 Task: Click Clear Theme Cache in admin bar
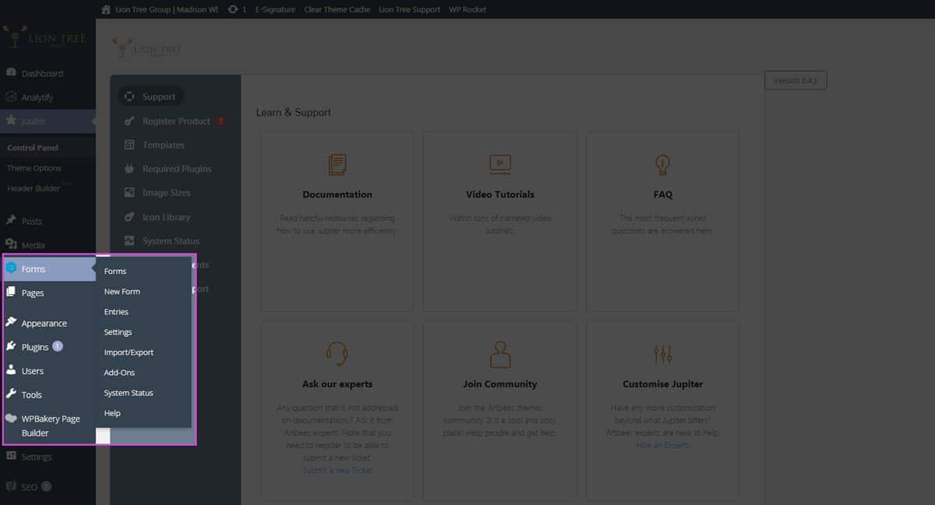[x=337, y=9]
